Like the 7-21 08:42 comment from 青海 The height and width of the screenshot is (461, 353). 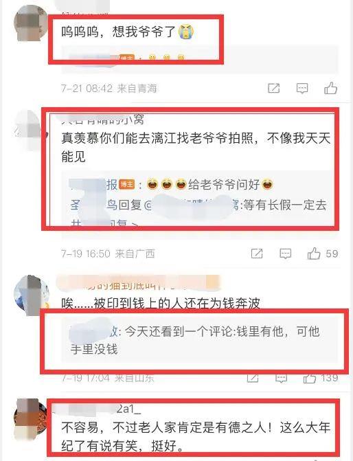click(x=330, y=88)
